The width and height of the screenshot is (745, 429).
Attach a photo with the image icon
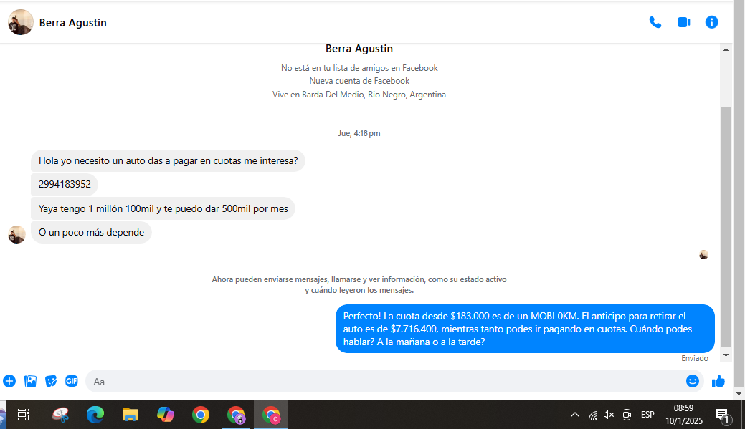pyautogui.click(x=30, y=381)
